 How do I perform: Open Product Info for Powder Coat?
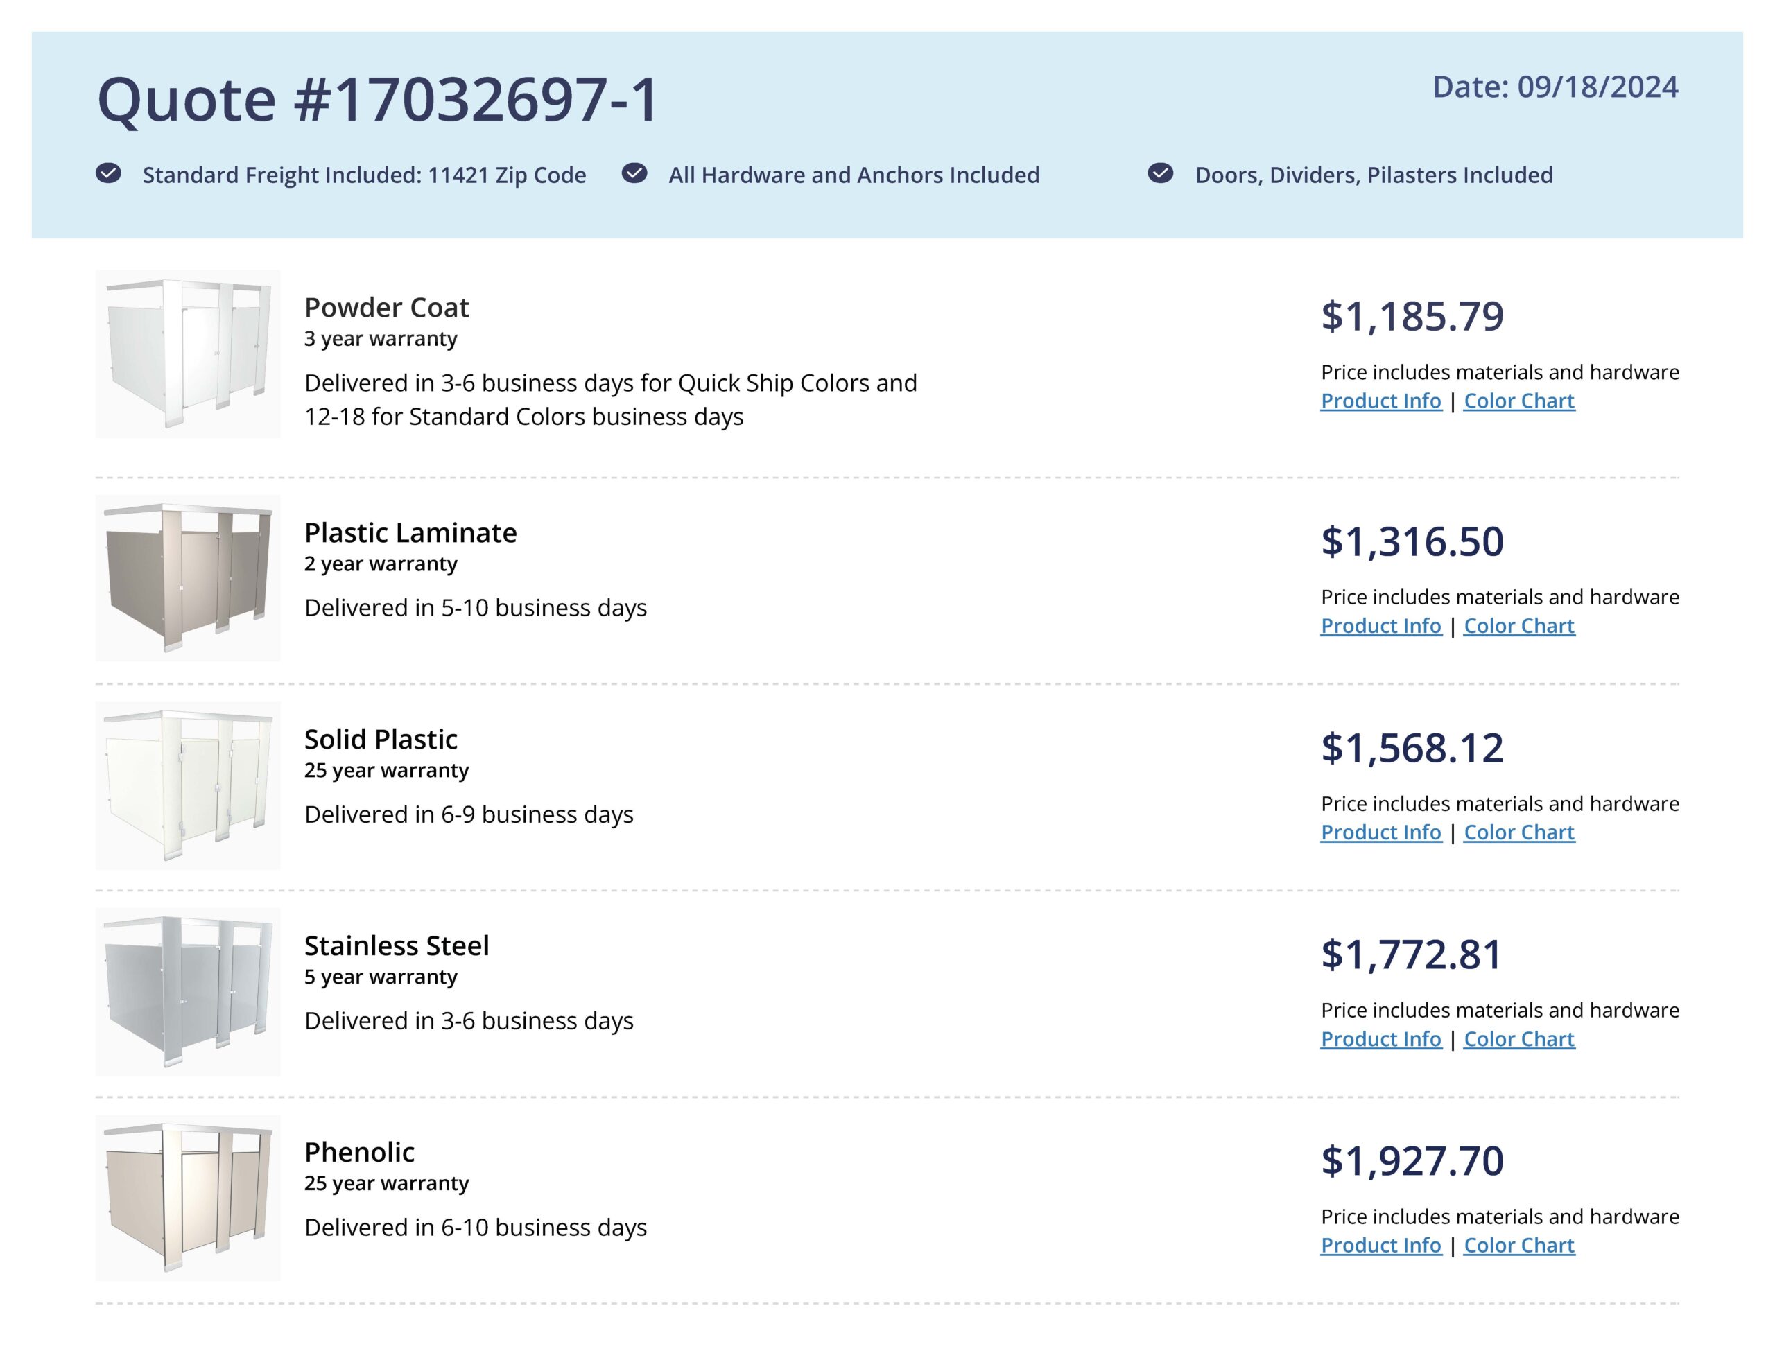click(x=1380, y=401)
